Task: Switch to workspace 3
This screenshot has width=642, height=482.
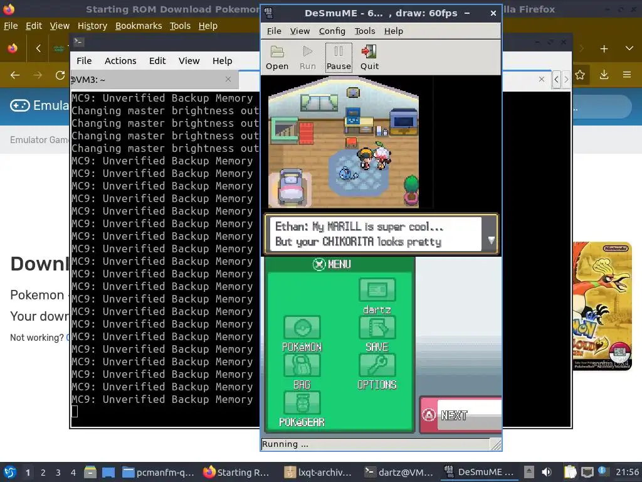Action: pos(58,473)
